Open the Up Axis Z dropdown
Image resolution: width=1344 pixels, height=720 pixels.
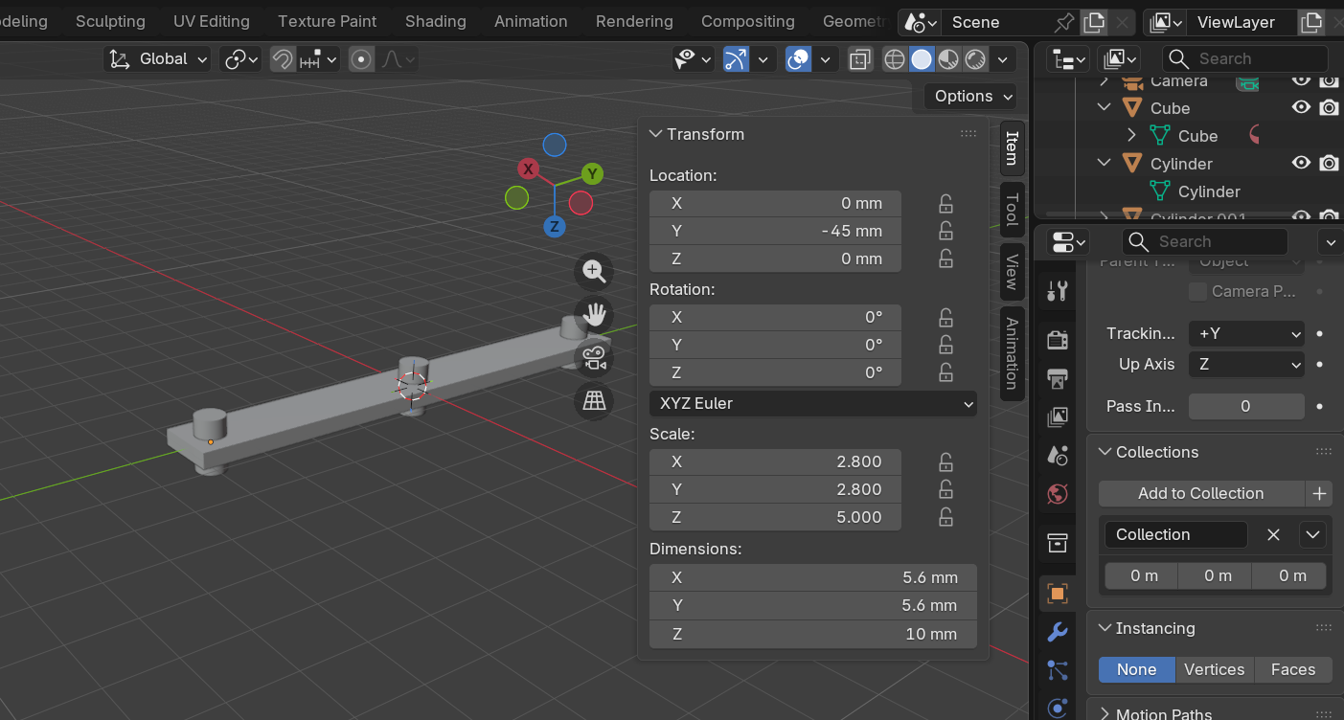click(1246, 364)
